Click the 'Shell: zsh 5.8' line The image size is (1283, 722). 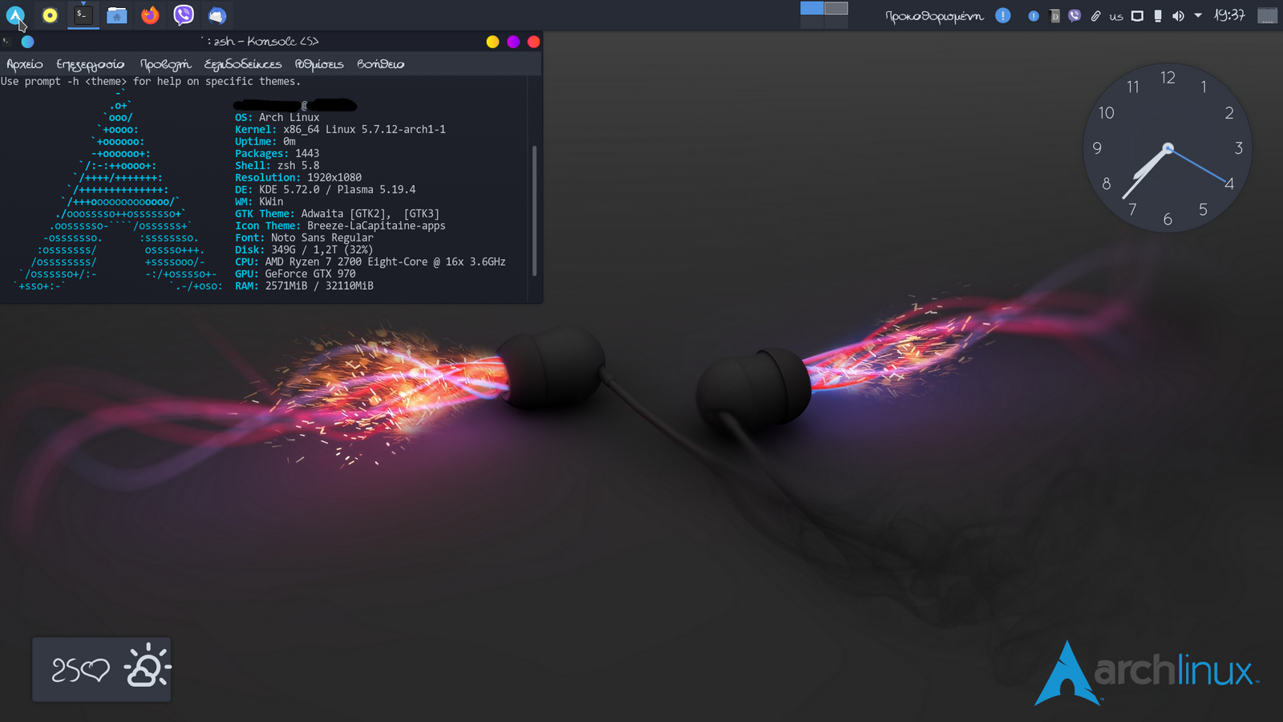tap(277, 165)
